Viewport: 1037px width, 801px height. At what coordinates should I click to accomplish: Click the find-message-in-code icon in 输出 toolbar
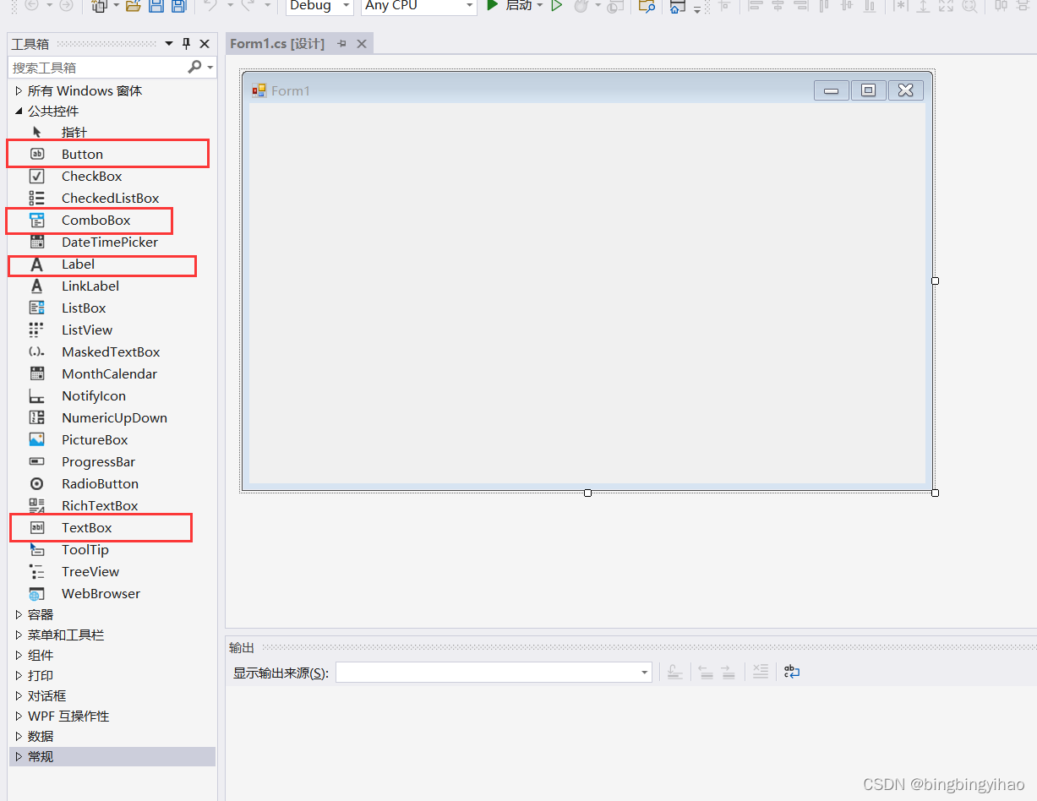point(674,672)
